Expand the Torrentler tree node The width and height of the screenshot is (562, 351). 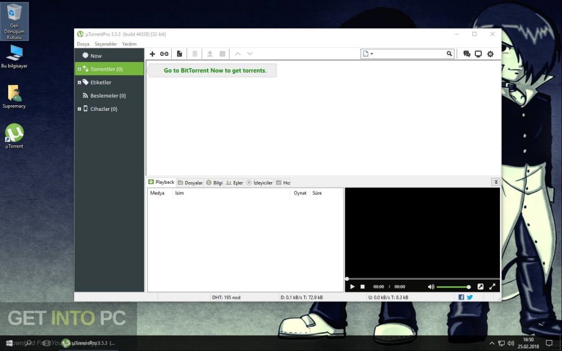(x=79, y=69)
